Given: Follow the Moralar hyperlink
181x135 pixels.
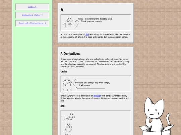Looking at the screenshot, I should pyautogui.click(x=97, y=96).
